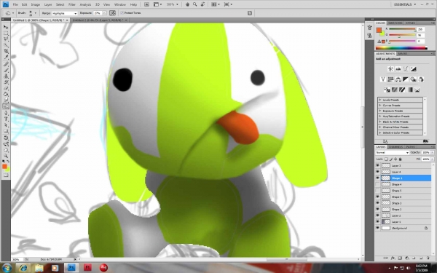This screenshot has height=273, width=437.
Task: Switch to the Swatches tab
Action: [395, 23]
